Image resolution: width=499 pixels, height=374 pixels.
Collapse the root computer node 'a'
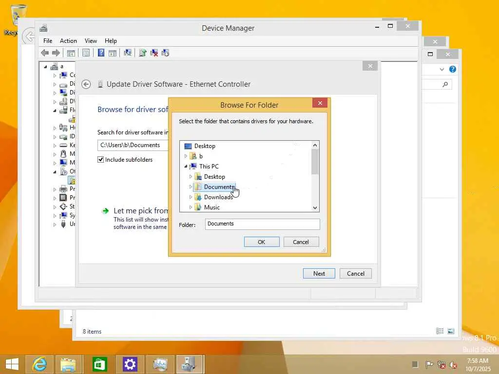[45, 67]
